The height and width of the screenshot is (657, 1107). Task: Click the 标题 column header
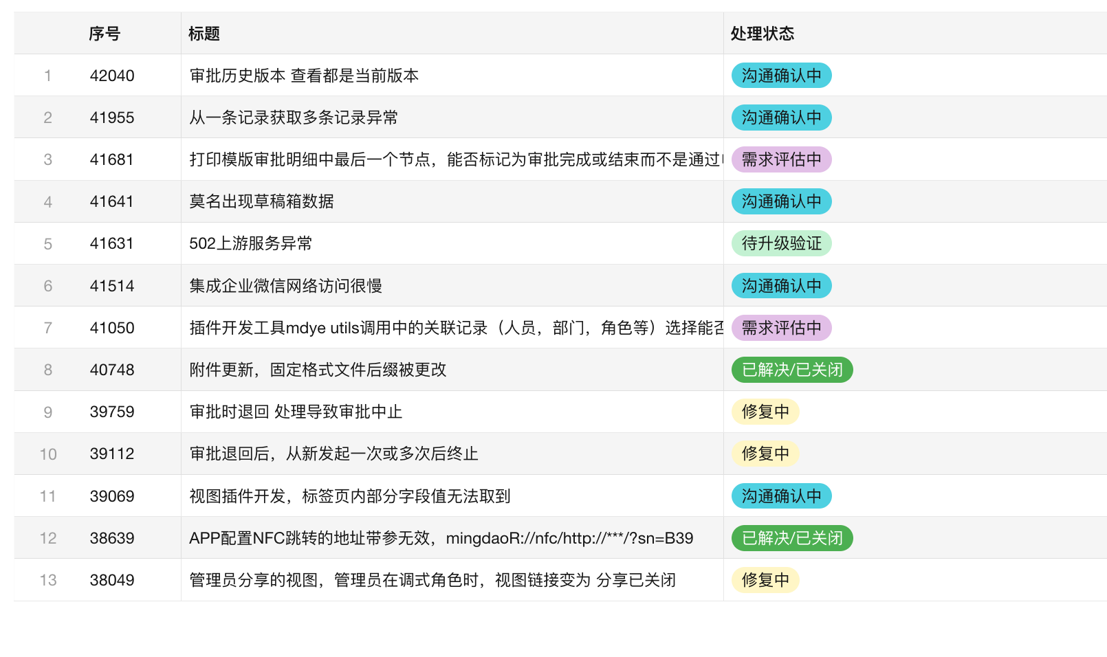[204, 34]
